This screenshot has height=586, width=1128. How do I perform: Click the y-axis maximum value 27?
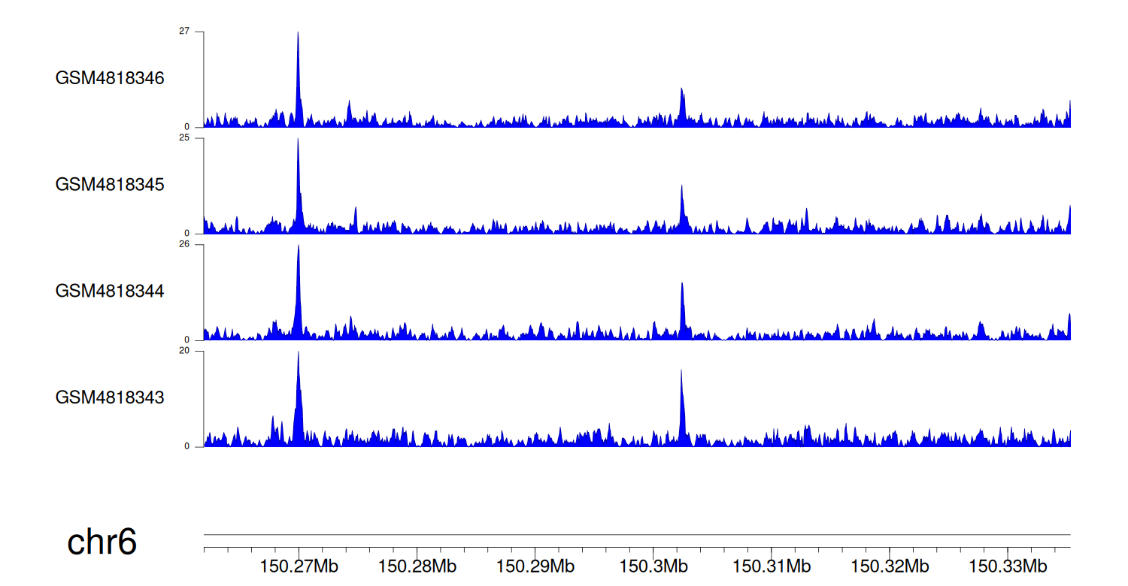tap(184, 32)
